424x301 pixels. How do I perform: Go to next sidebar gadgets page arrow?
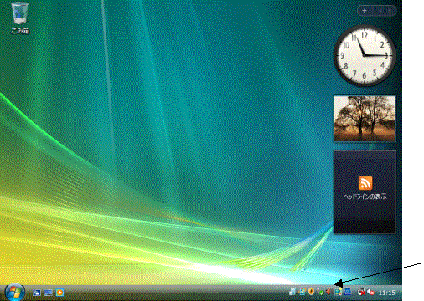coord(390,11)
